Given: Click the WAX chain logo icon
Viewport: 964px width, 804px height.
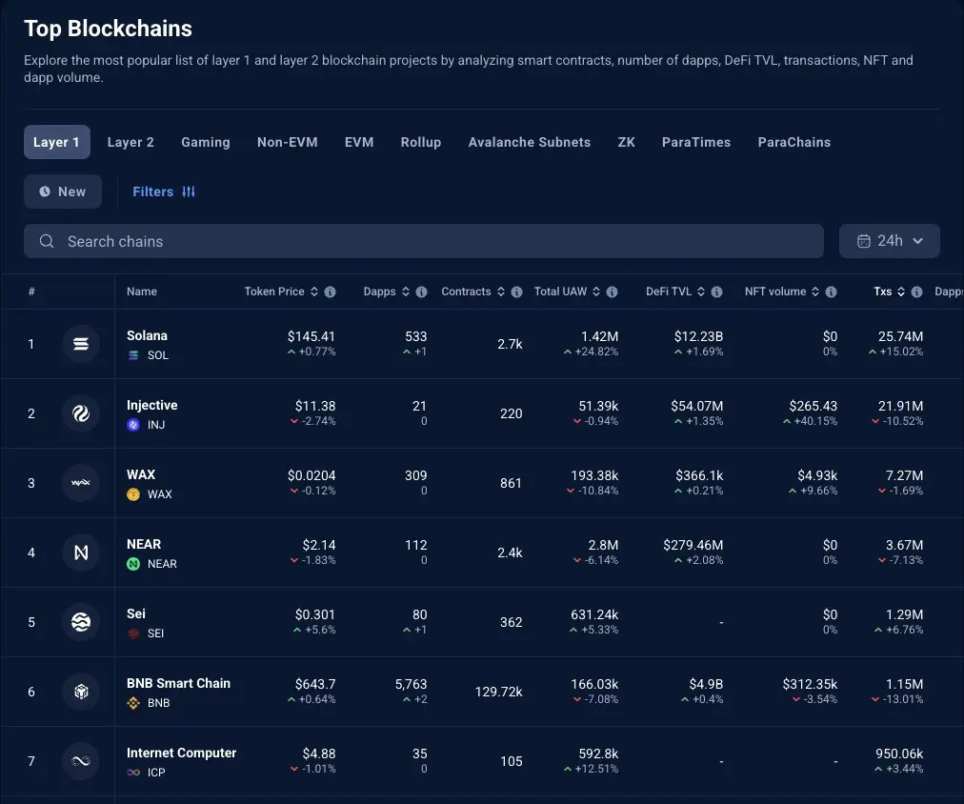Looking at the screenshot, I should coord(81,483).
